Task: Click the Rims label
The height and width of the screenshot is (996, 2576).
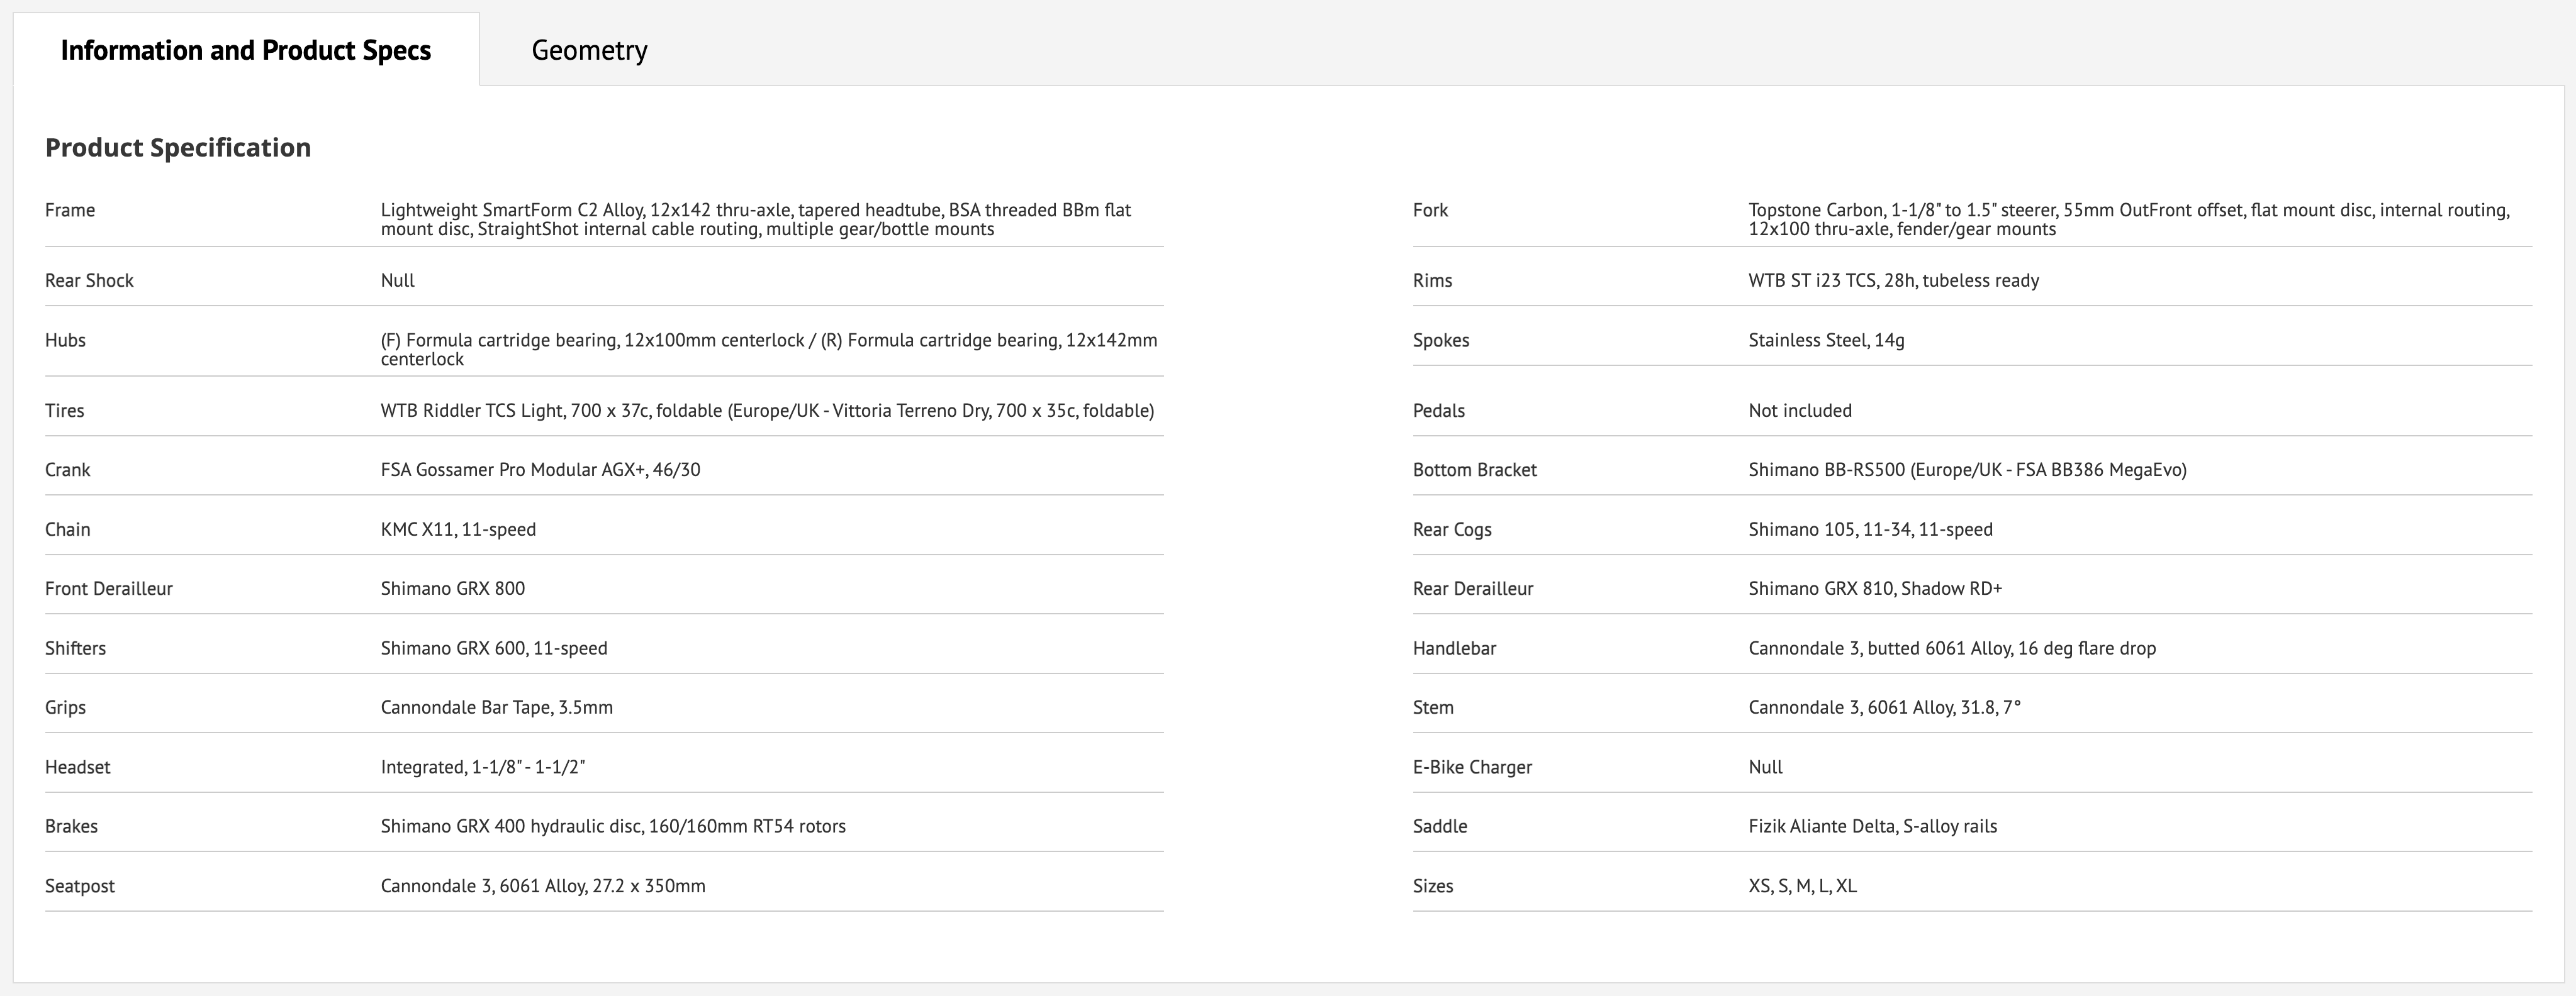Action: [x=1432, y=280]
